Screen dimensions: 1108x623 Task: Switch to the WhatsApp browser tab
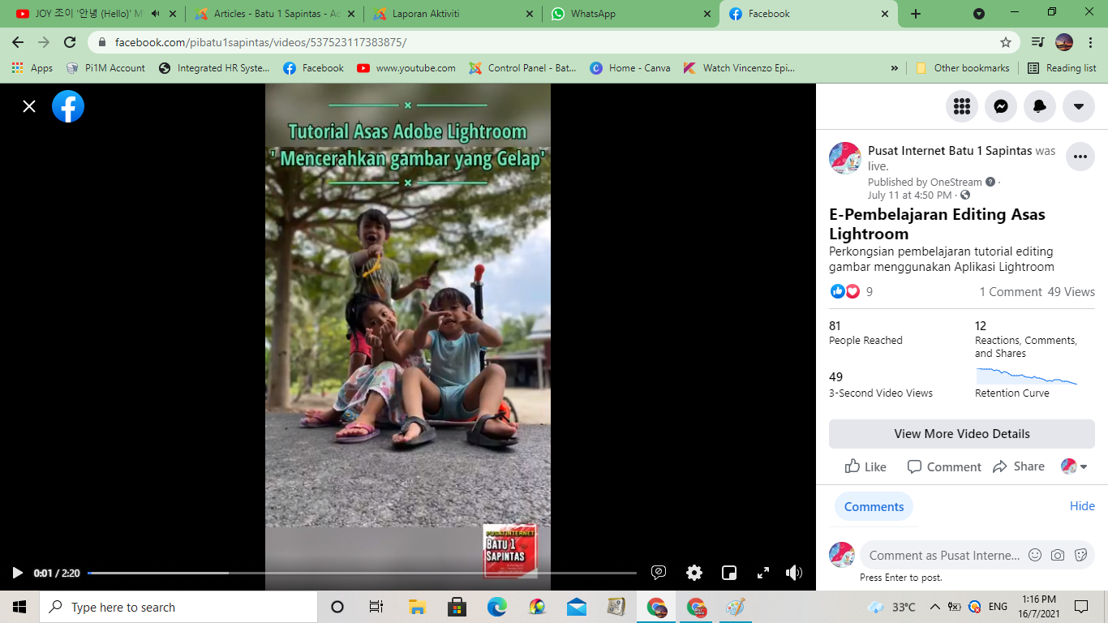pyautogui.click(x=593, y=14)
